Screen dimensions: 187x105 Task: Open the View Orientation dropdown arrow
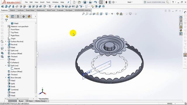click(x=104, y=14)
